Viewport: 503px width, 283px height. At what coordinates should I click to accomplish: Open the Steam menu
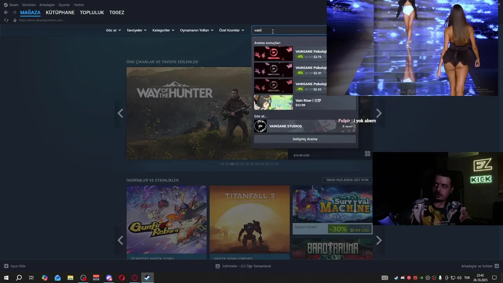[x=14, y=5]
